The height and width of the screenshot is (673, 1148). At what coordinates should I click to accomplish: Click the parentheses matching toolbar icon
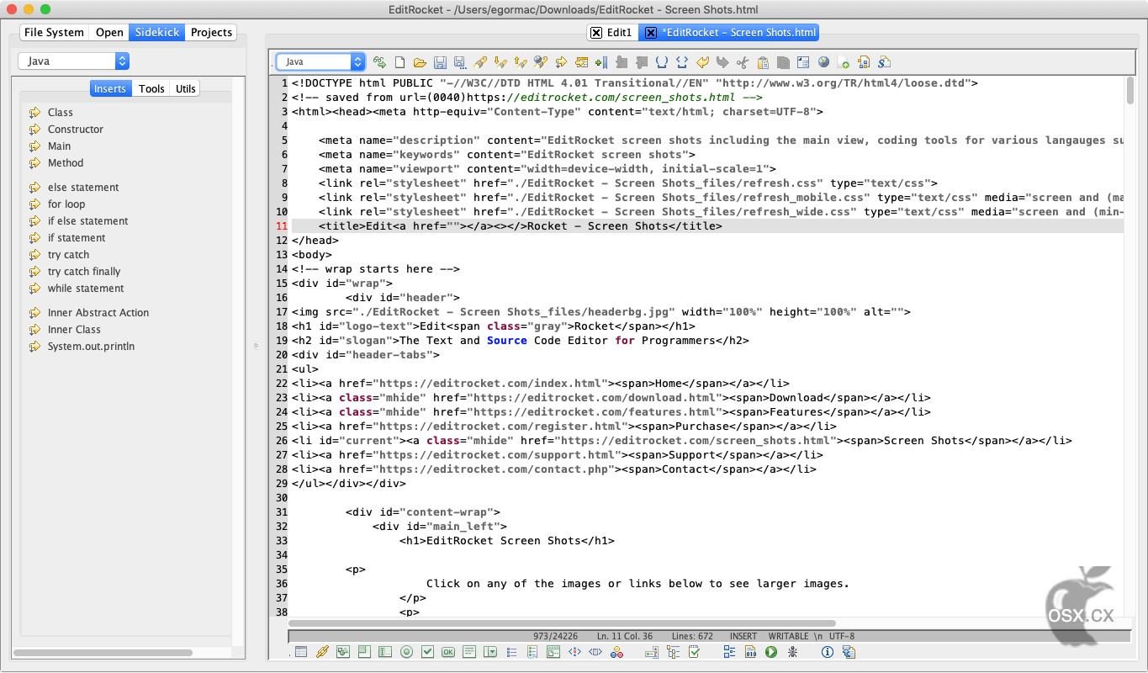pyautogui.click(x=662, y=62)
